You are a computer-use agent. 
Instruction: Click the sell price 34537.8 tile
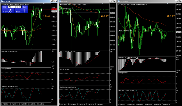8,11
